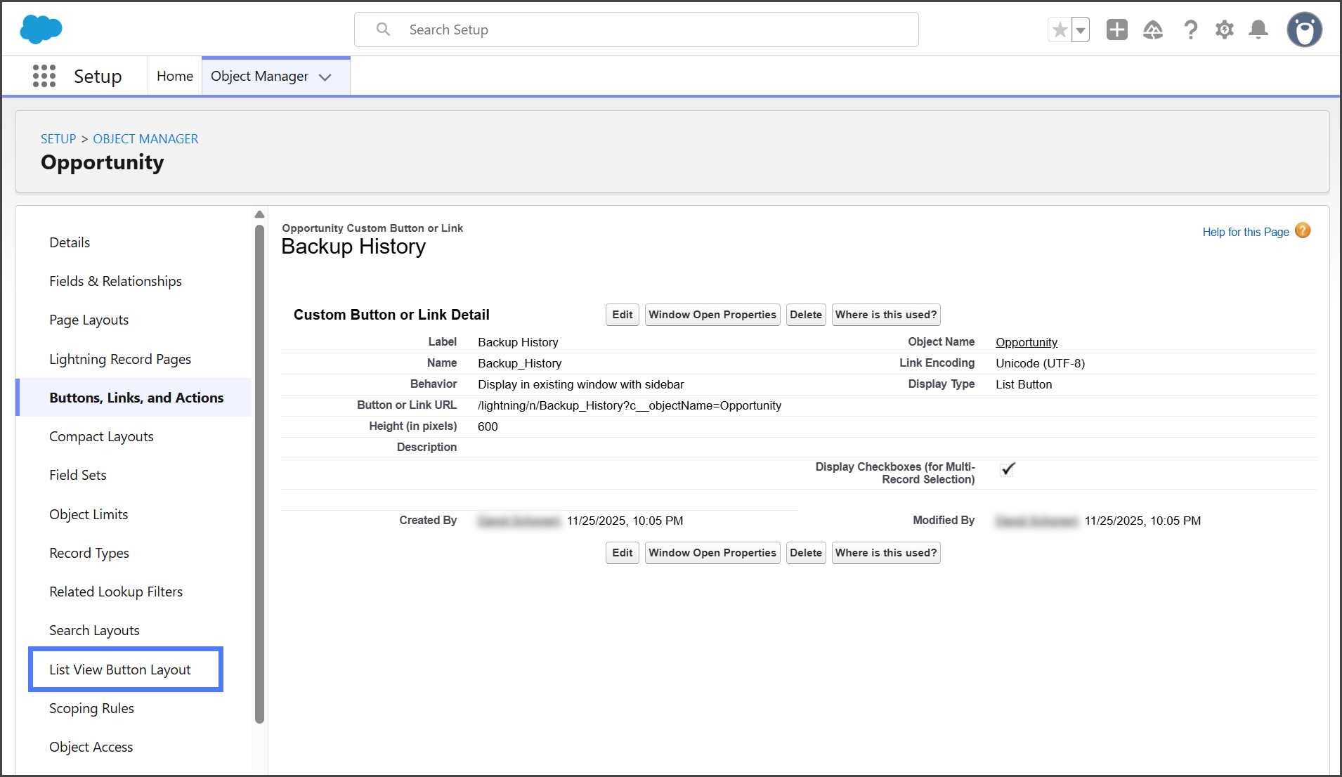This screenshot has height=777, width=1342.
Task: Open the App Launcher dots grid
Action: point(44,76)
